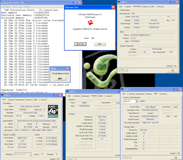Switch to Cache tab in CPU window
This screenshot has width=183, height=160.
point(11,100)
